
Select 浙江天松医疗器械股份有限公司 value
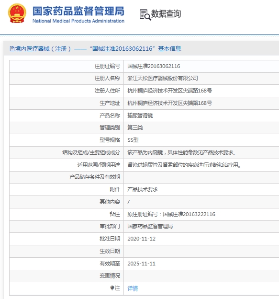tap(163, 78)
